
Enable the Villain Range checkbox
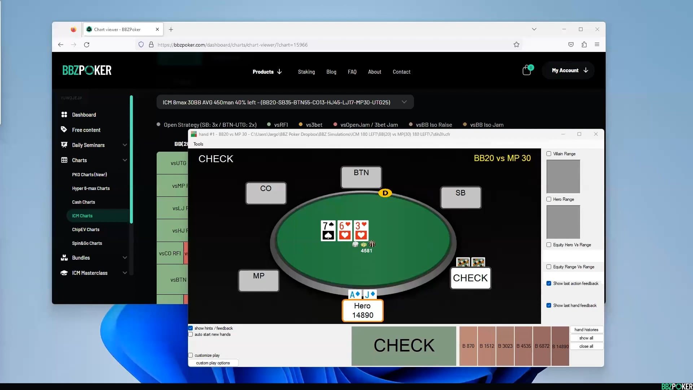[548, 153]
